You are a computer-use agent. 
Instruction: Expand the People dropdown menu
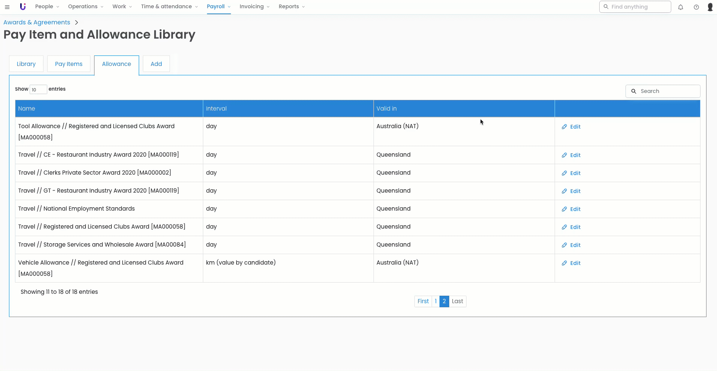coord(47,7)
